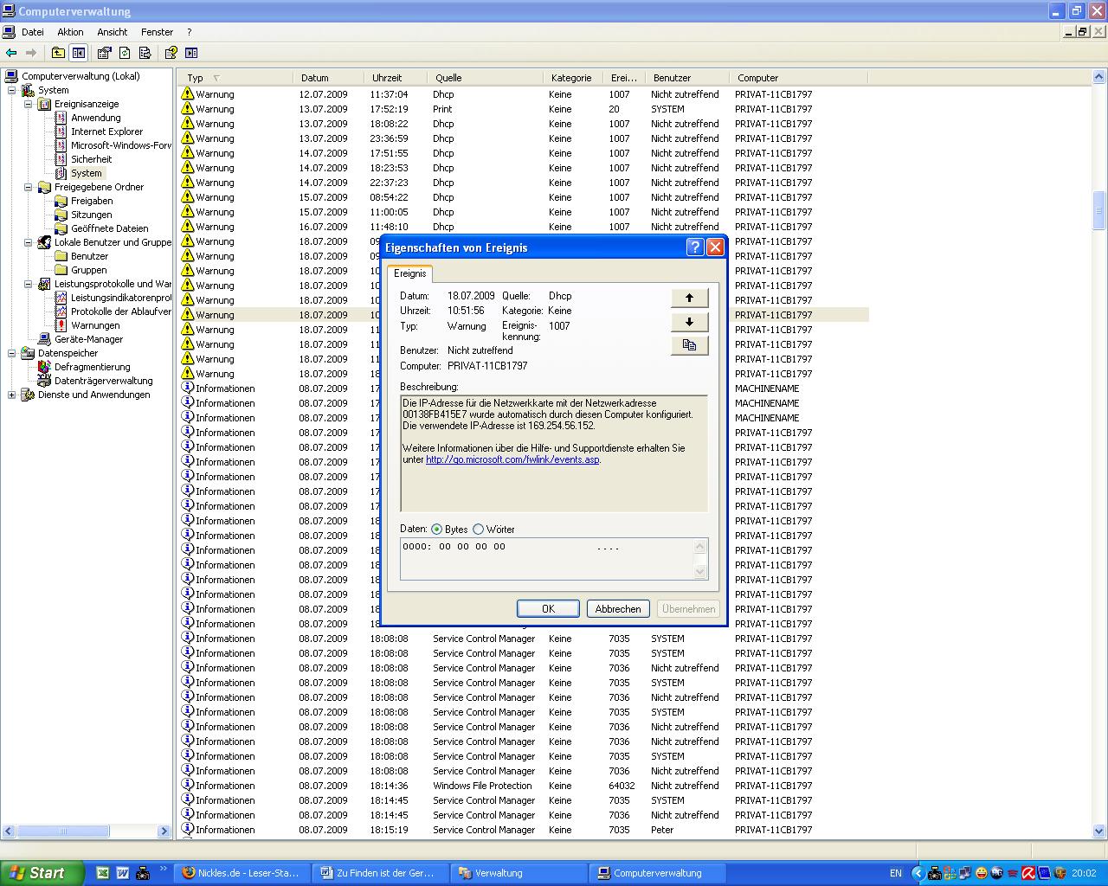Click the Up One Level folder icon

click(58, 53)
